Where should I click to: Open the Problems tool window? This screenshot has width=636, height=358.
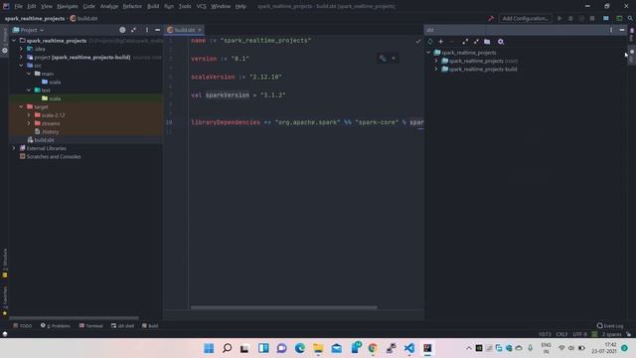coord(56,325)
